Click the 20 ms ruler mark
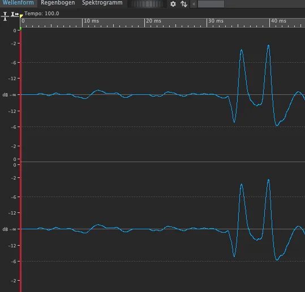 point(154,21)
